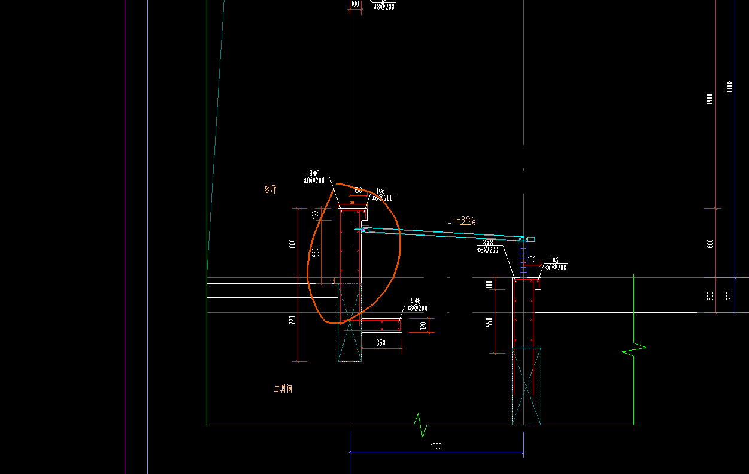Select the 3300 vertical dimension text

click(729, 87)
